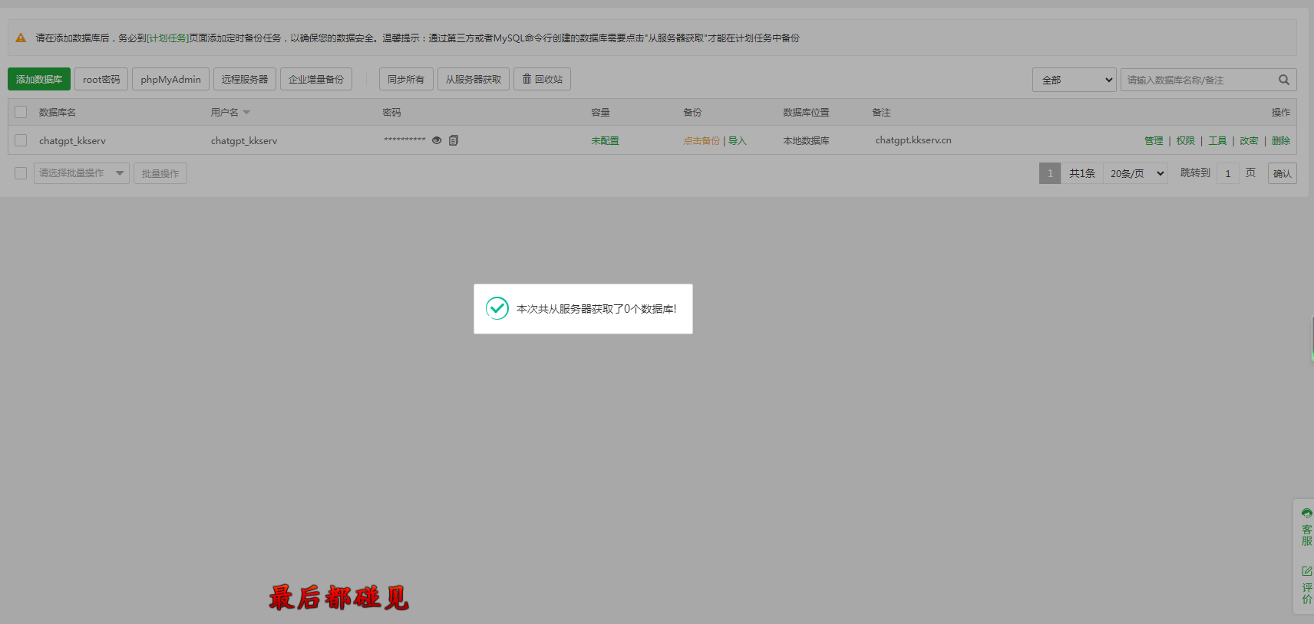Click the chatgpt_kkserv database name cell
Screen dimensions: 1314x624
pos(72,141)
